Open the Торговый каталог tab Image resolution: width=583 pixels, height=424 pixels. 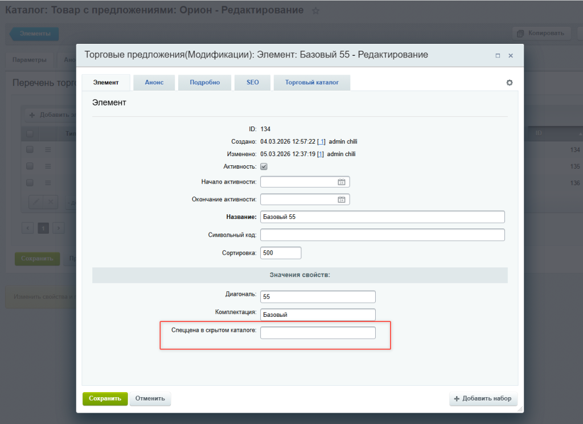(311, 83)
